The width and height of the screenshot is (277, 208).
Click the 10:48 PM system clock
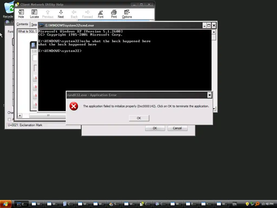267,204
